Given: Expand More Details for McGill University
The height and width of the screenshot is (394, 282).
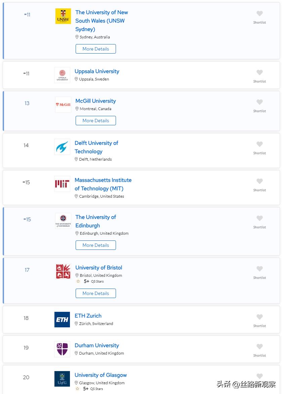Looking at the screenshot, I should (x=96, y=121).
